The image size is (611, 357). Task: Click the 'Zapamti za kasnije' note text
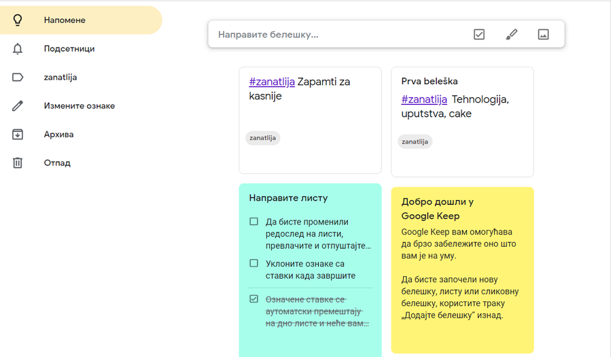pyautogui.click(x=300, y=89)
